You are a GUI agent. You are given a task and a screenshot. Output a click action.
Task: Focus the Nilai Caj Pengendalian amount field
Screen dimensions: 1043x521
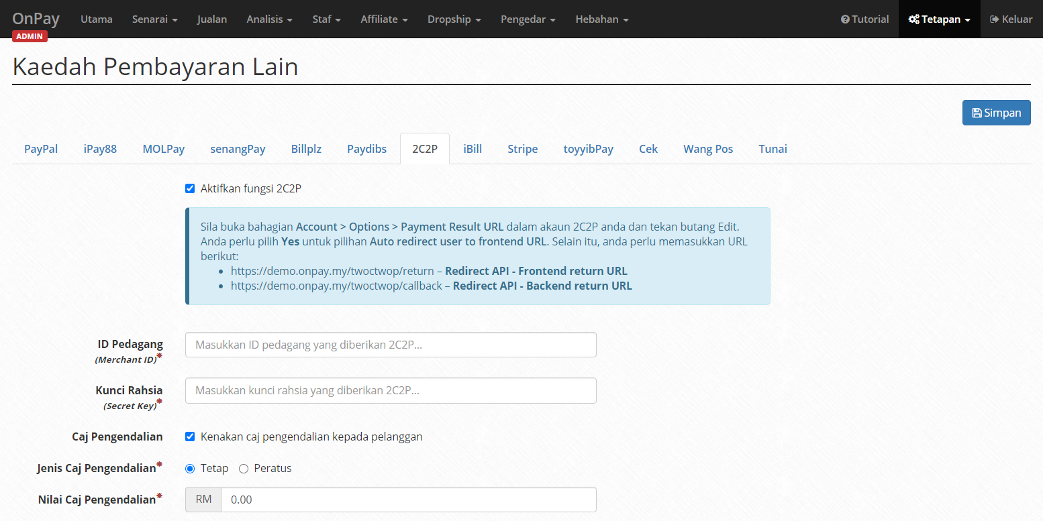pyautogui.click(x=409, y=500)
